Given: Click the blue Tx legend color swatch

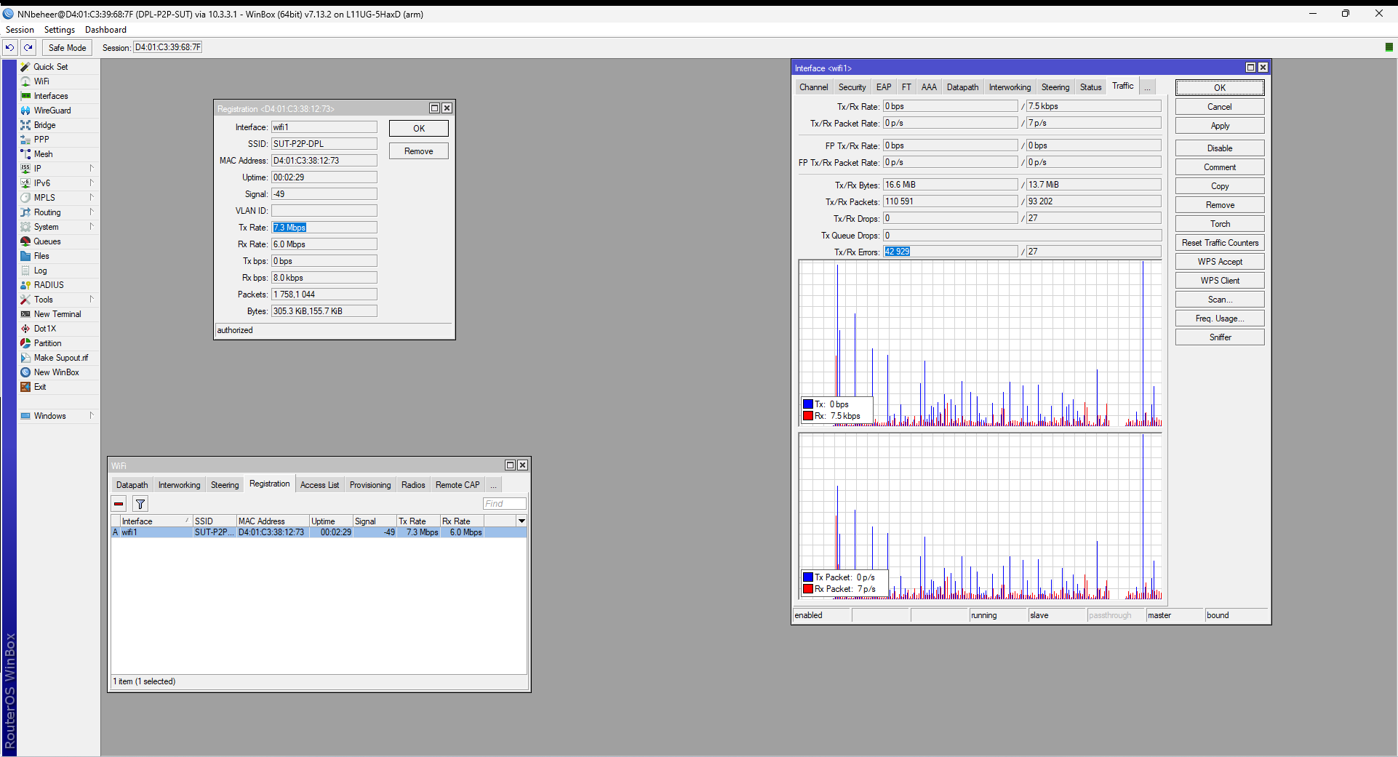Looking at the screenshot, I should [x=807, y=404].
